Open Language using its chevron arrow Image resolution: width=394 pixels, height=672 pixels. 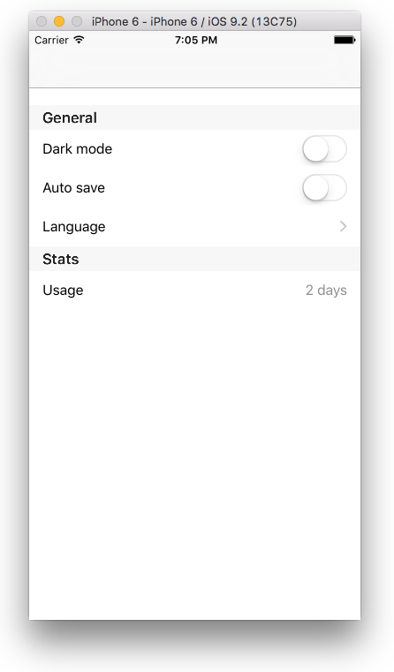coord(343,226)
